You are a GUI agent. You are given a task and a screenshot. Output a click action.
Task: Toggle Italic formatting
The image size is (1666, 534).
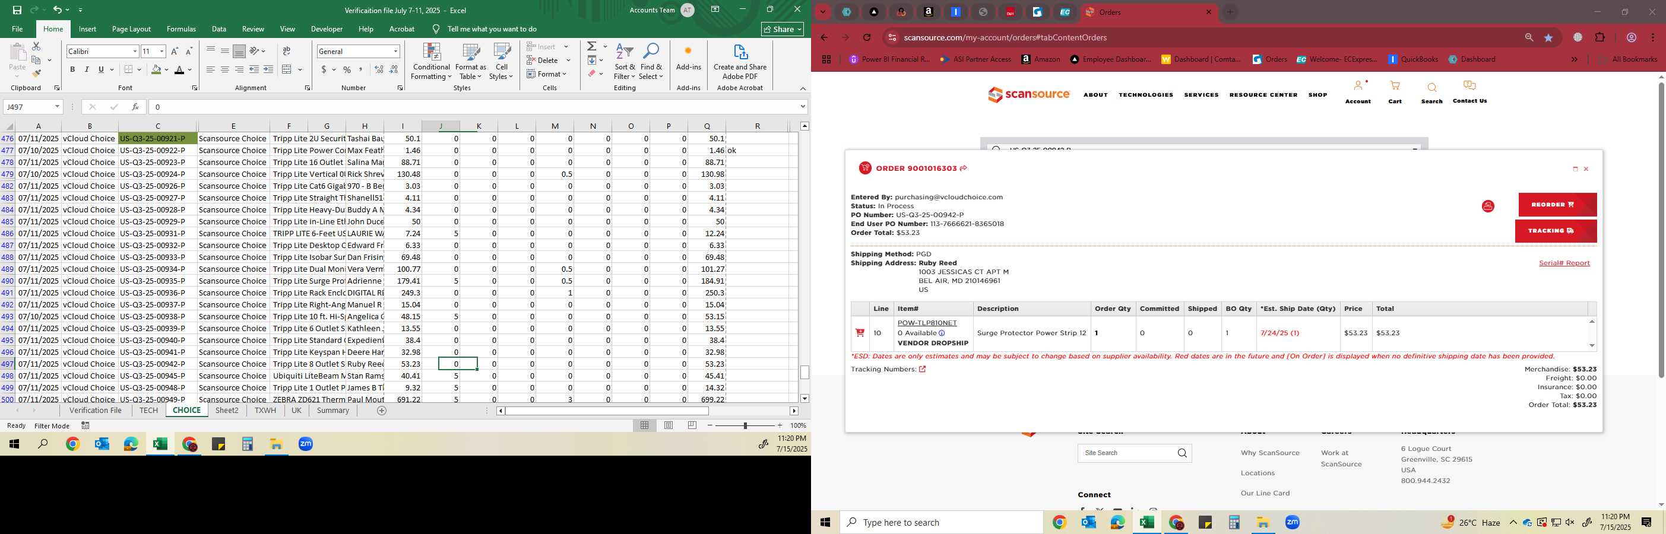(x=87, y=69)
